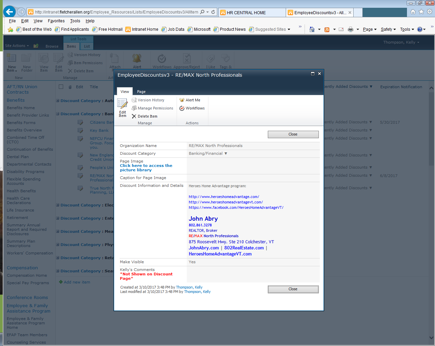Select the Browse ribbon tab
Viewport: 435px width, 346px height.
coord(52,46)
